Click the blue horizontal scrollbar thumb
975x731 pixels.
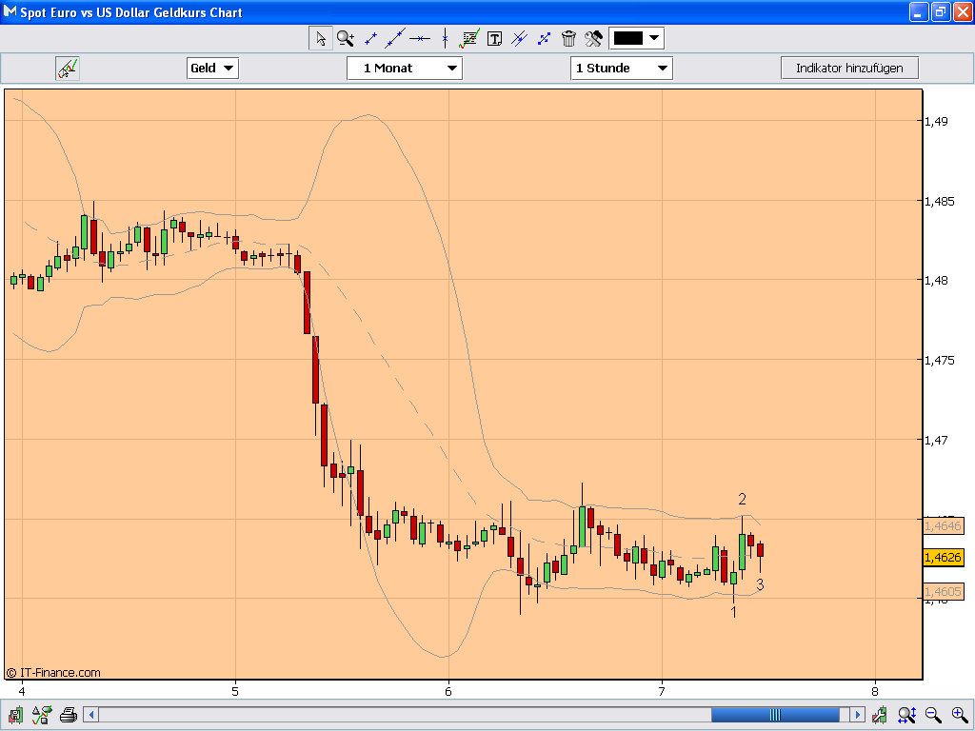tap(775, 715)
